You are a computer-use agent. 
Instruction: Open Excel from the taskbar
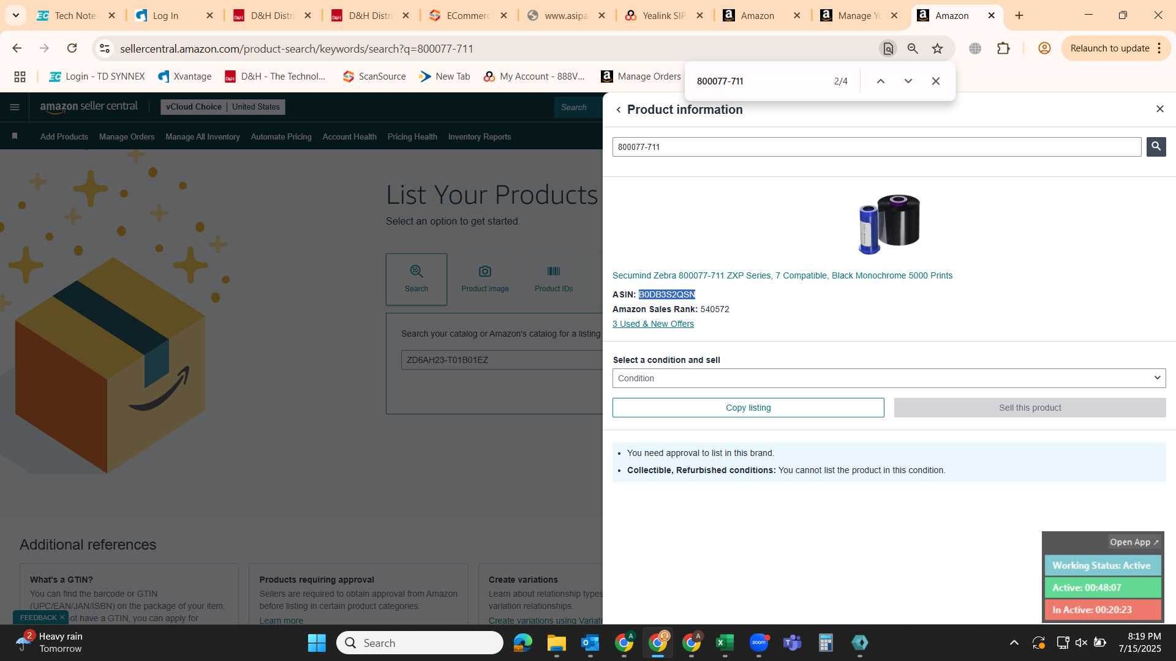(x=725, y=643)
